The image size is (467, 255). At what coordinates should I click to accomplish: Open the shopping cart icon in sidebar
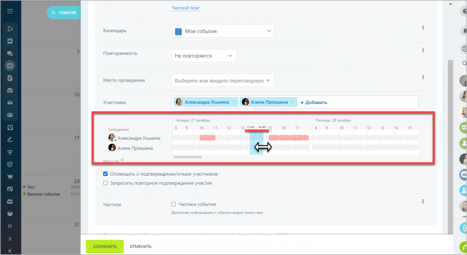pos(10,177)
